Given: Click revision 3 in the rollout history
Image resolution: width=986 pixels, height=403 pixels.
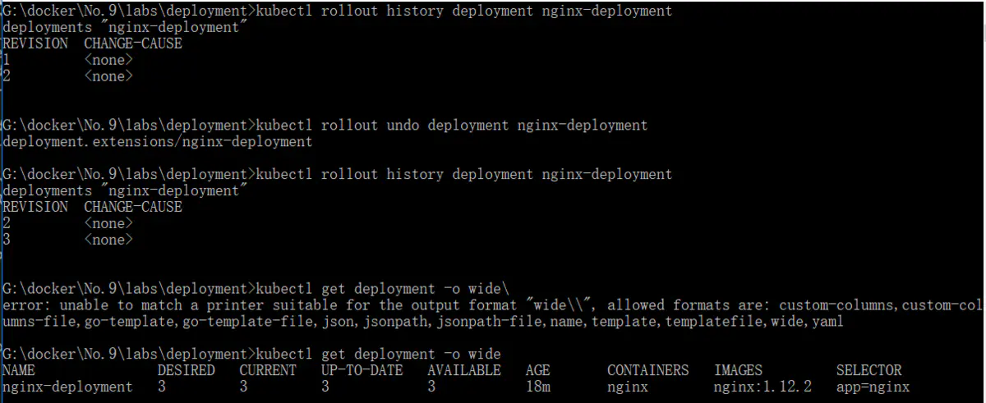Looking at the screenshot, I should tap(7, 240).
